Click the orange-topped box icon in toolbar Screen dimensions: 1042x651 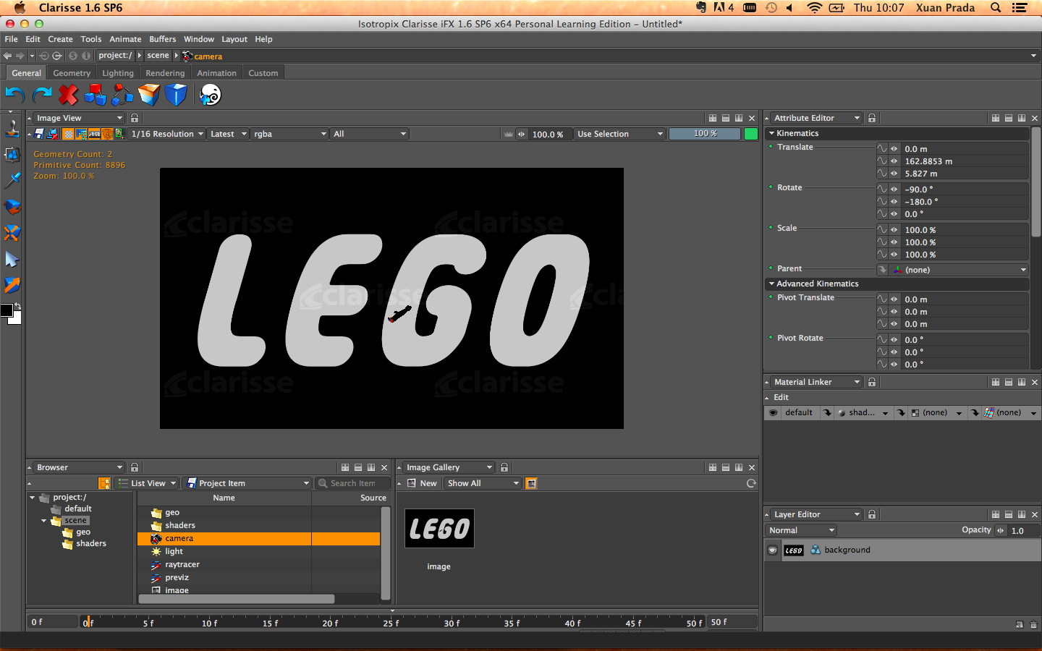(x=149, y=95)
